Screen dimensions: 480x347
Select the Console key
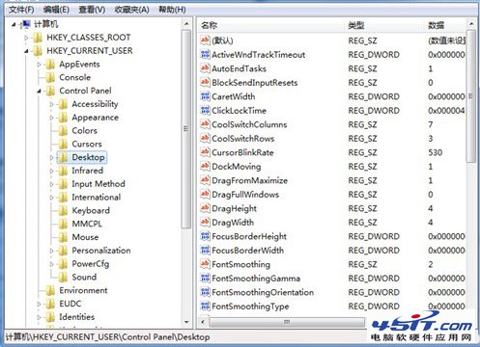tap(75, 77)
